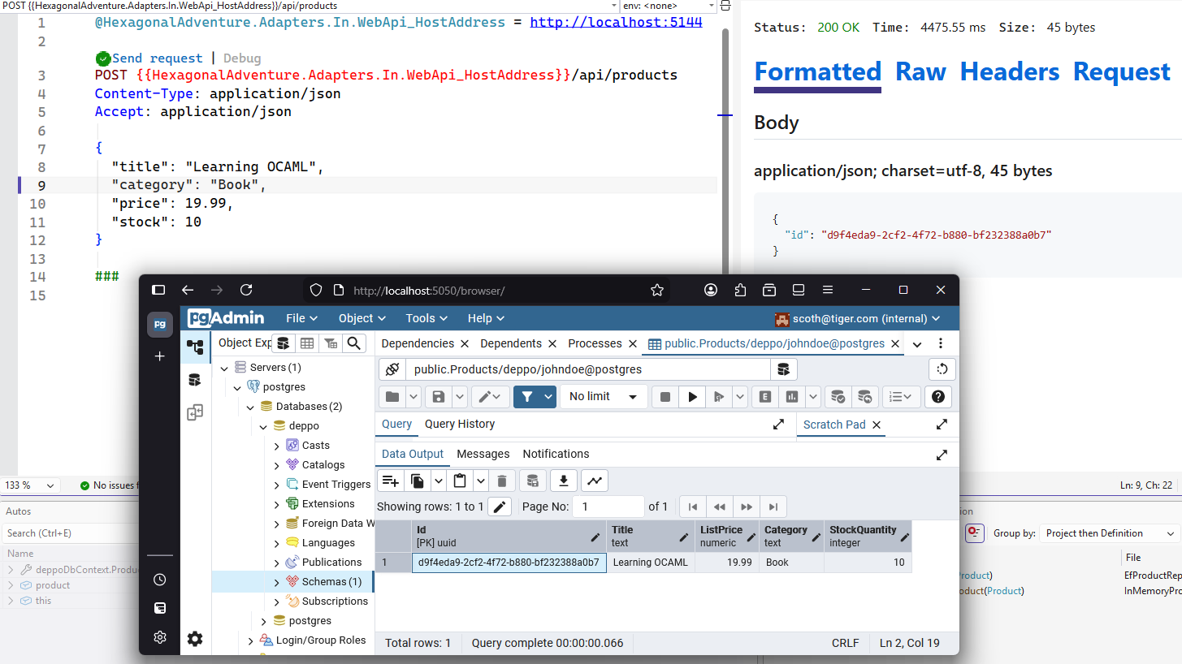
Task: Click the download results as CSV icon
Action: click(x=563, y=481)
